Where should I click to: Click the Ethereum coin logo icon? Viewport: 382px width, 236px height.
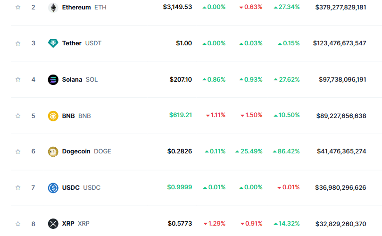pos(53,8)
